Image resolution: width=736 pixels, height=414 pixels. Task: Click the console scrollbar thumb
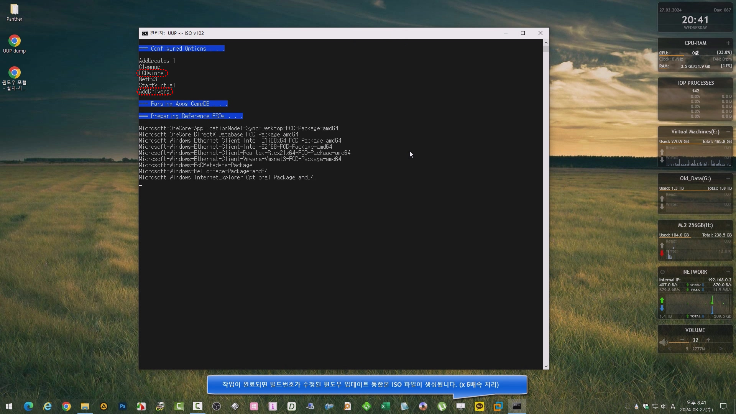pos(546,49)
